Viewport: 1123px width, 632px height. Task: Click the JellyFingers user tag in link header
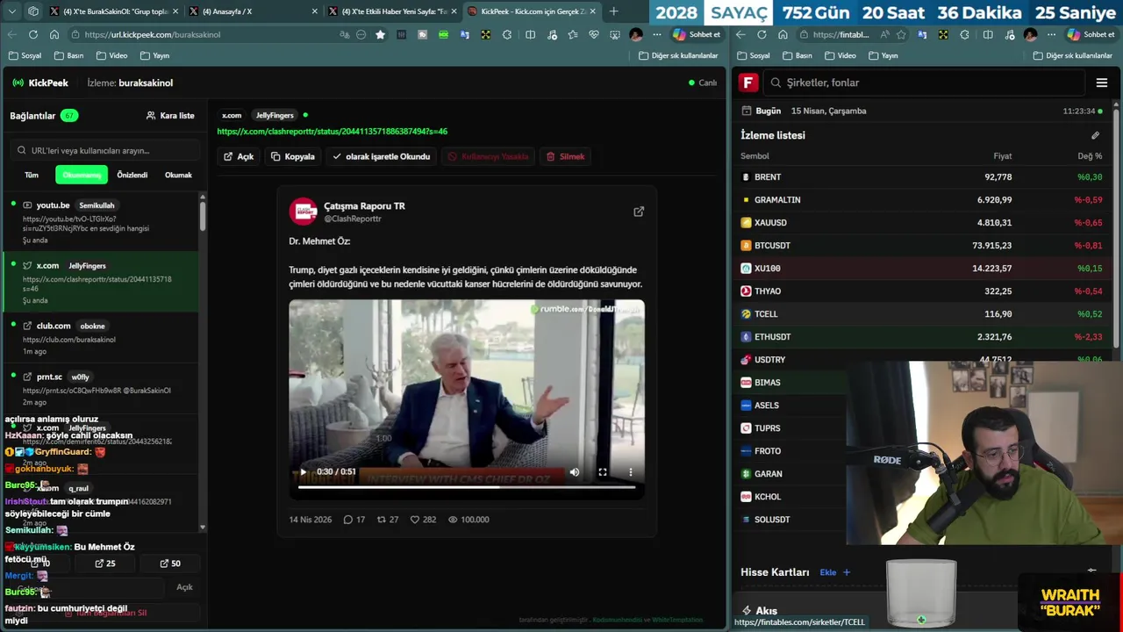coord(275,115)
